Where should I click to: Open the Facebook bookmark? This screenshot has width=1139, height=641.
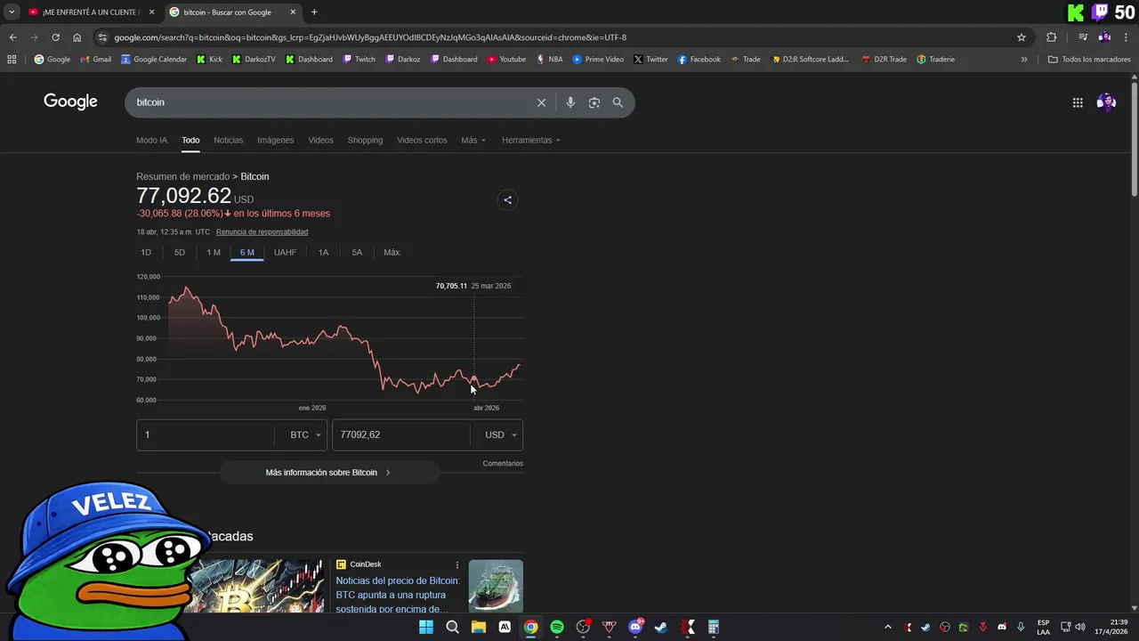[699, 60]
